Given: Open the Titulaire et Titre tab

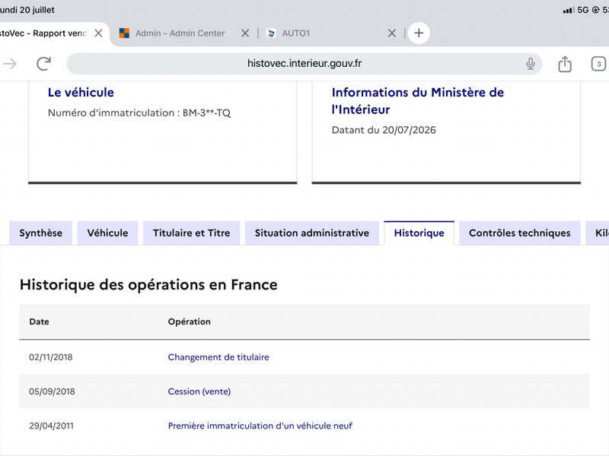Looking at the screenshot, I should [192, 233].
